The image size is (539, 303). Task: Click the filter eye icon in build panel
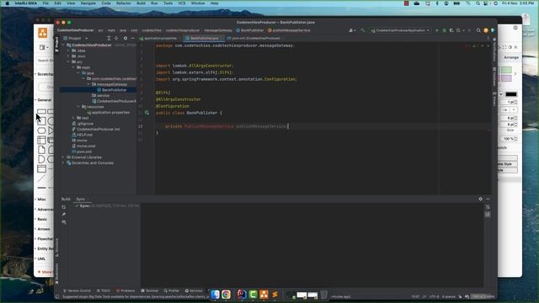click(64, 222)
